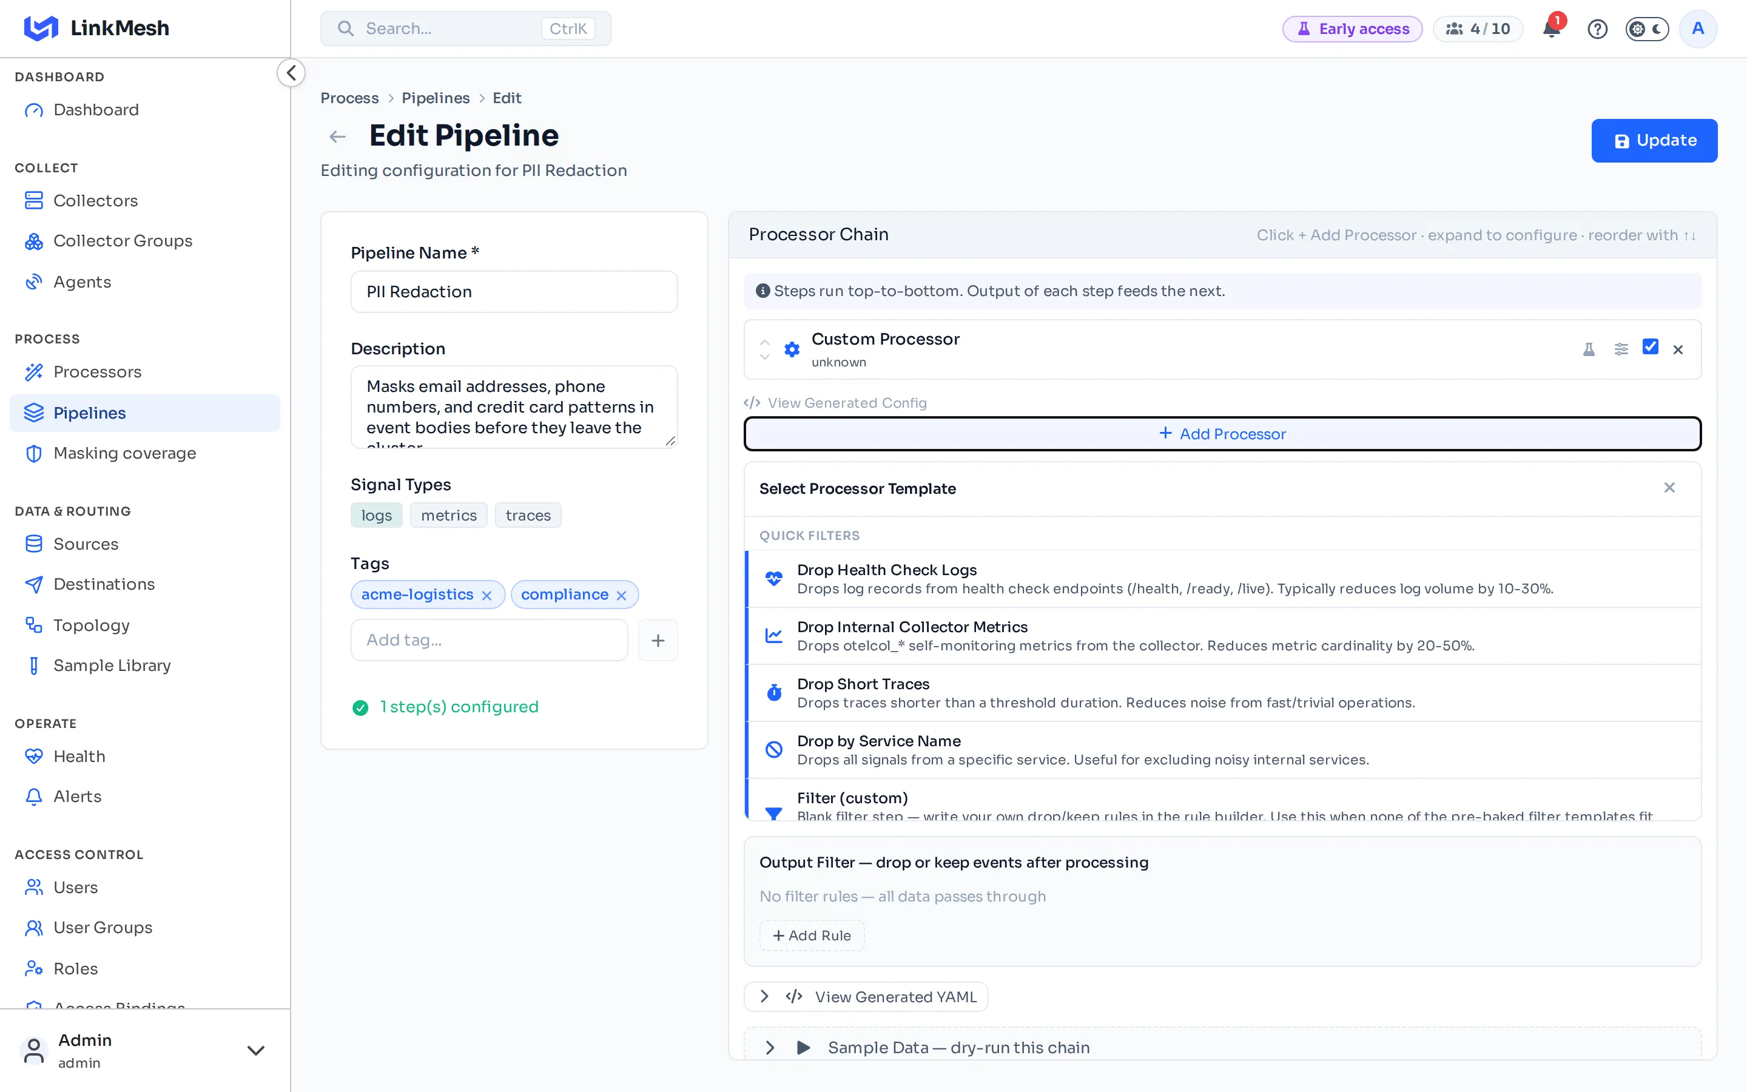Click the Add Processor button

pos(1222,434)
